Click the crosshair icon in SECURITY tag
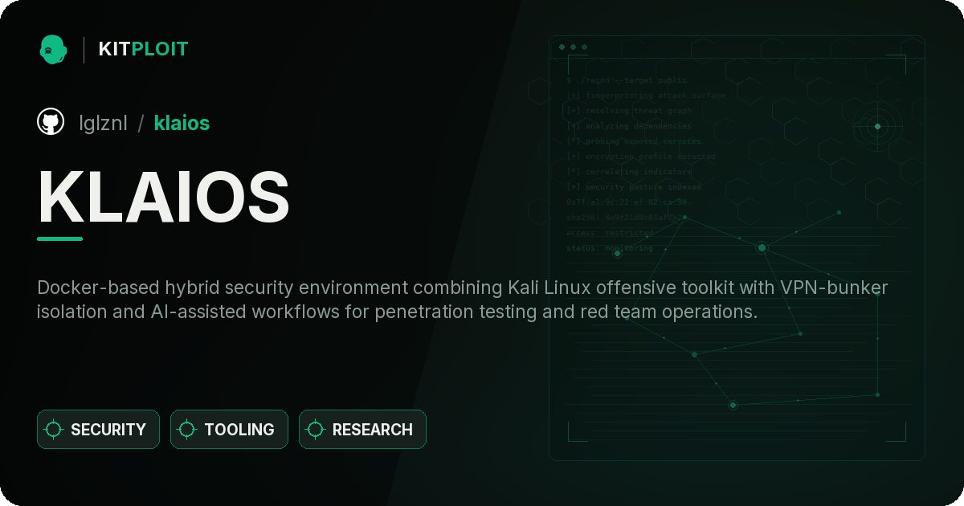 (x=54, y=430)
